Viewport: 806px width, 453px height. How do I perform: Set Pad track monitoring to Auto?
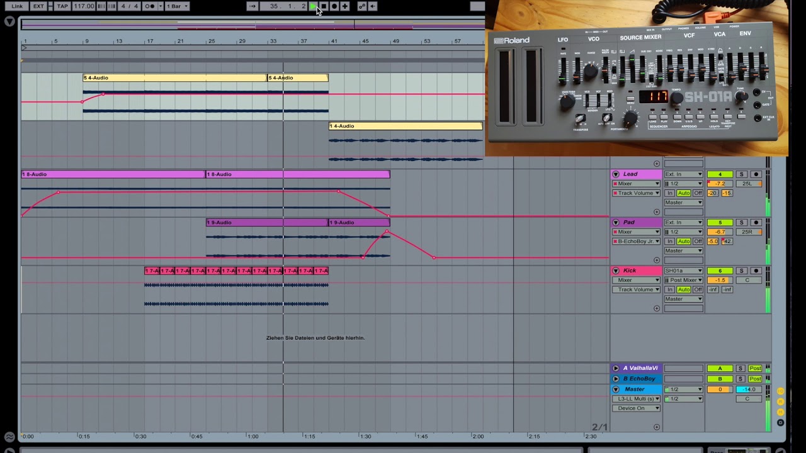pyautogui.click(x=683, y=242)
